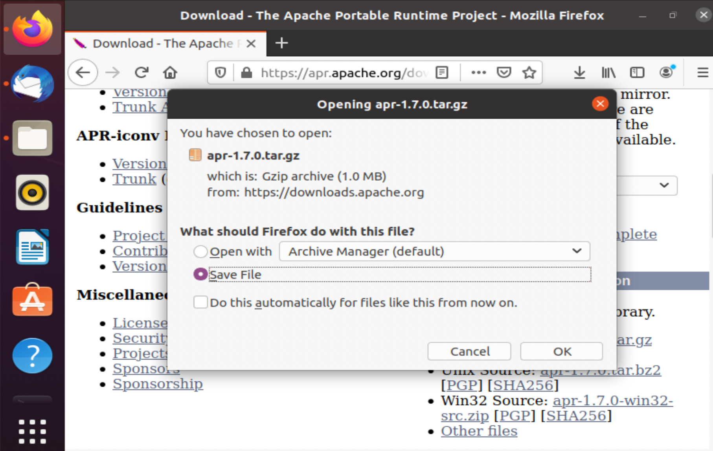Save page to Pocket
The height and width of the screenshot is (451, 713).
[504, 73]
